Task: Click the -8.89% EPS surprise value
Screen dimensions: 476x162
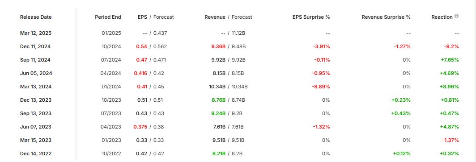Action: point(321,87)
